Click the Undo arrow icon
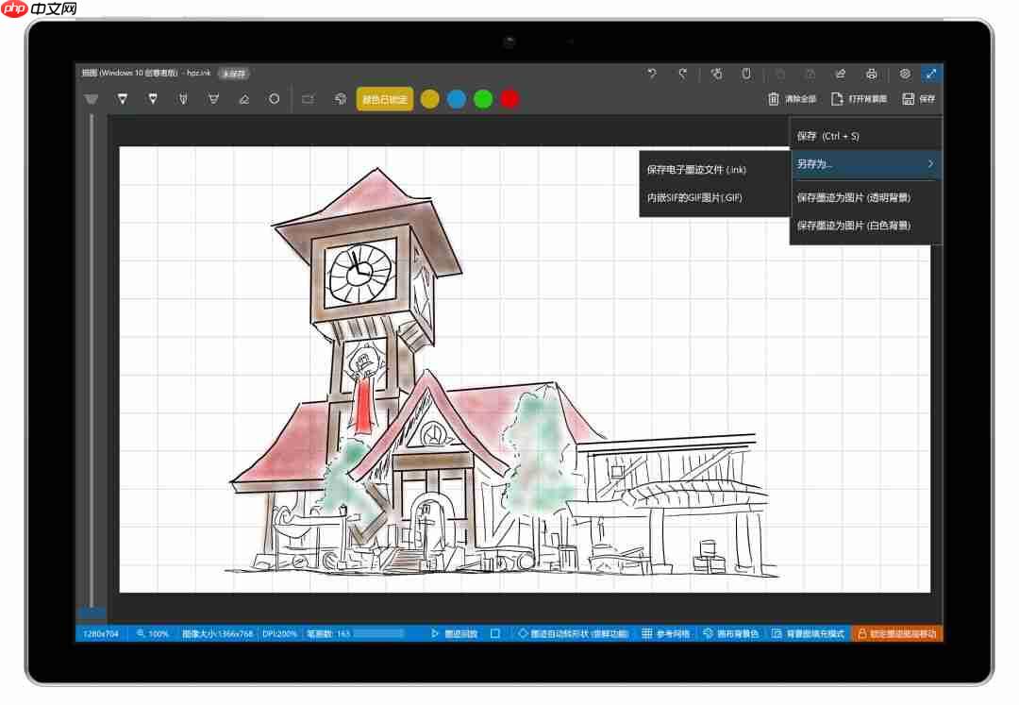Image resolution: width=1019 pixels, height=705 pixels. click(x=652, y=73)
